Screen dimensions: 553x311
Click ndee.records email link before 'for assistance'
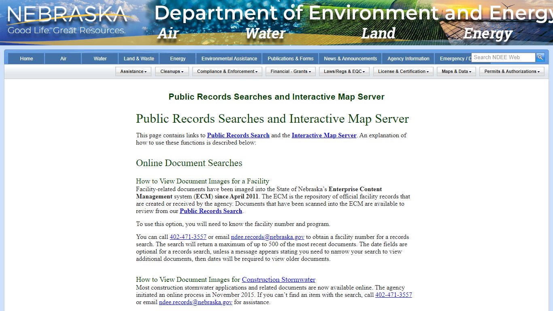coord(196,302)
